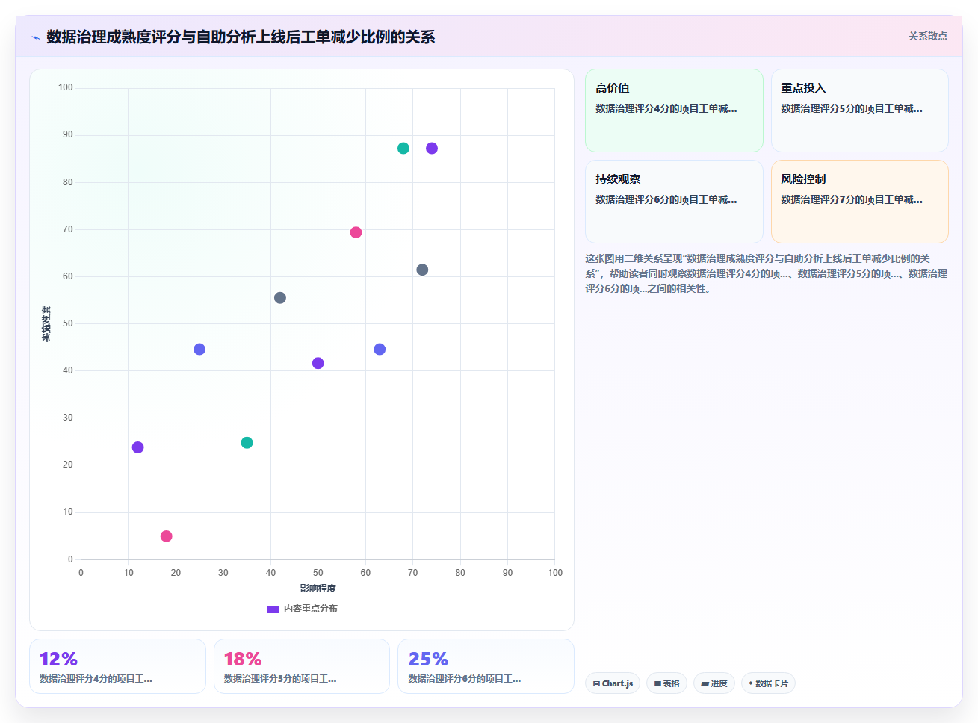Image resolution: width=978 pixels, height=723 pixels.
Task: Click the 25% metric card
Action: click(486, 666)
